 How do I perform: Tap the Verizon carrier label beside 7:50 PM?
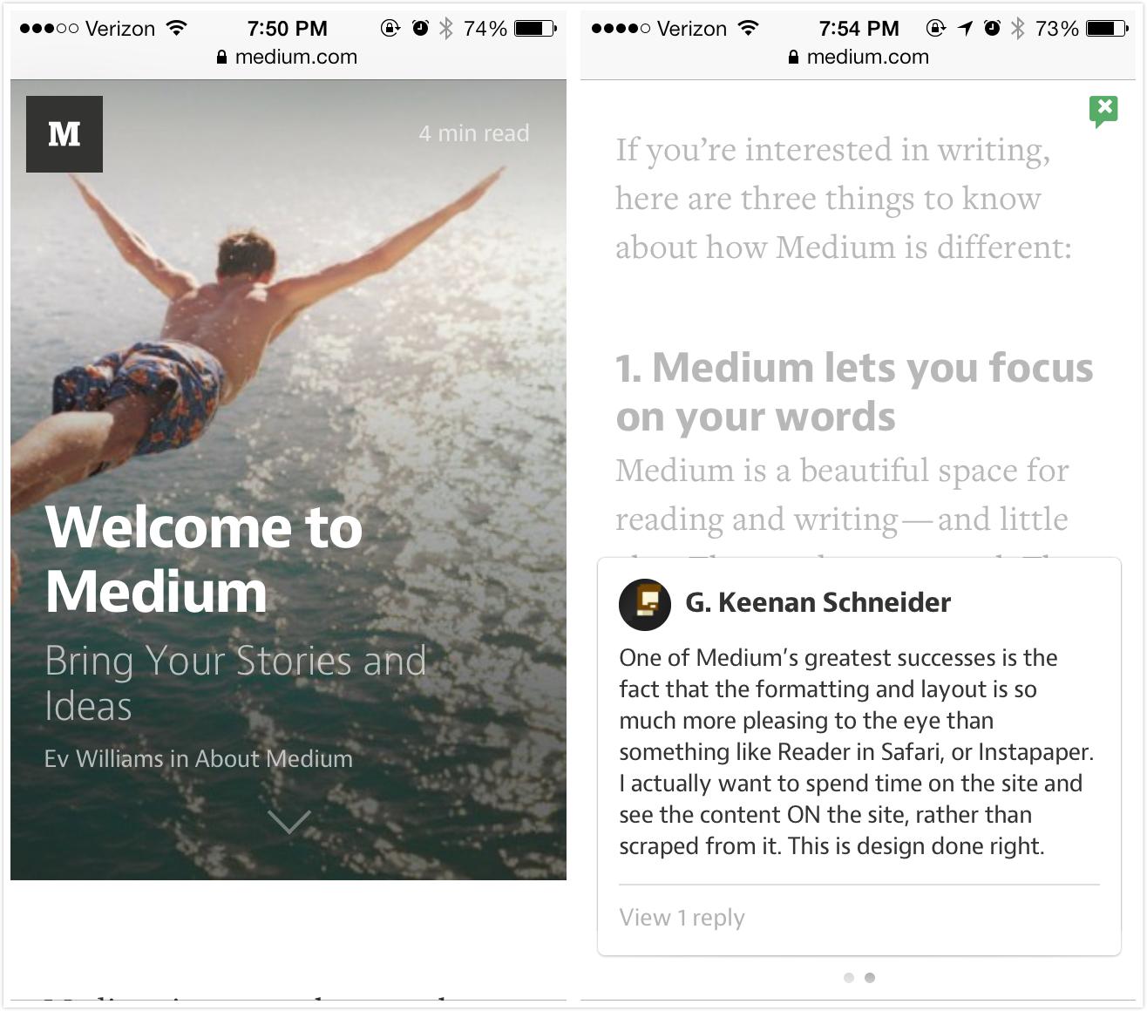[120, 29]
